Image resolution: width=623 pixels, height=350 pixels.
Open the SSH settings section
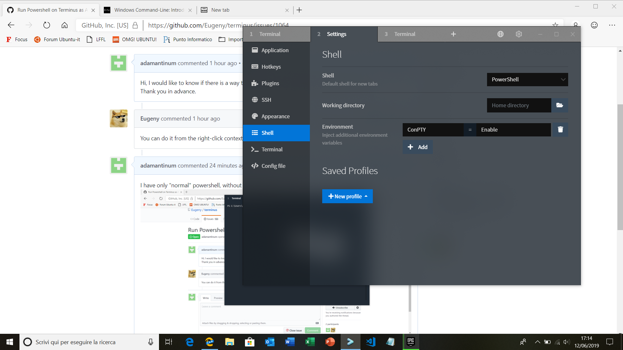coord(266,99)
